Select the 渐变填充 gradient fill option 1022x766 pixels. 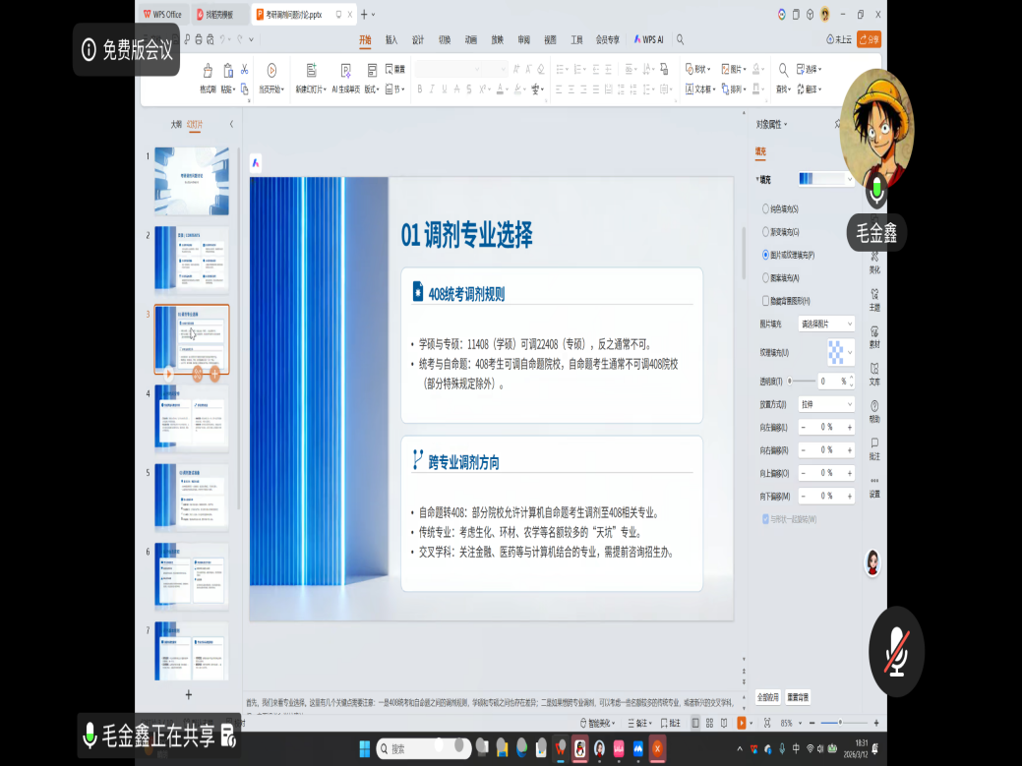tap(766, 232)
